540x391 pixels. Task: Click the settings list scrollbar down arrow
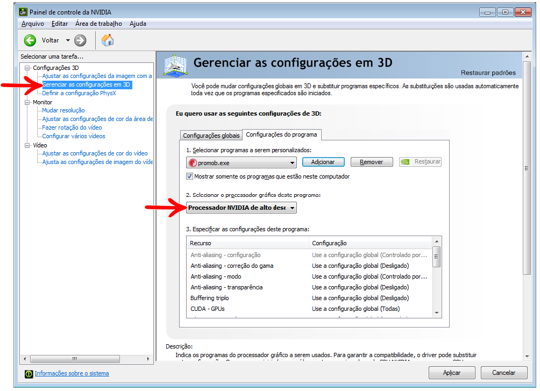pyautogui.click(x=437, y=313)
